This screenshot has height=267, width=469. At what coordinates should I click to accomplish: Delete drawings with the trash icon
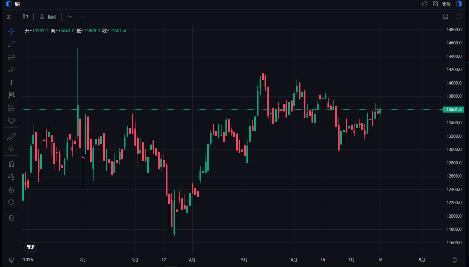(11, 218)
